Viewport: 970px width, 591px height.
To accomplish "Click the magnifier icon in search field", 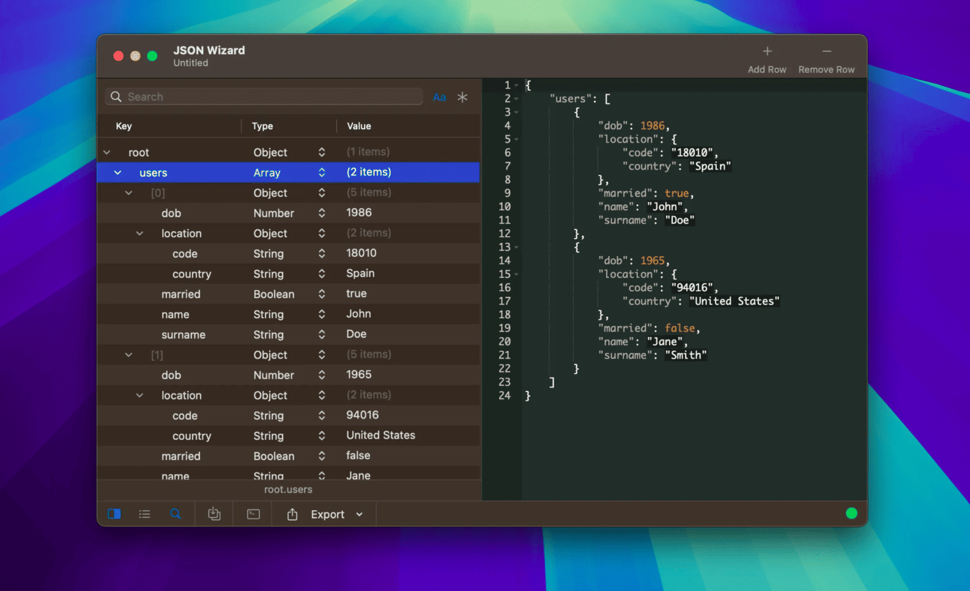I will coord(116,97).
